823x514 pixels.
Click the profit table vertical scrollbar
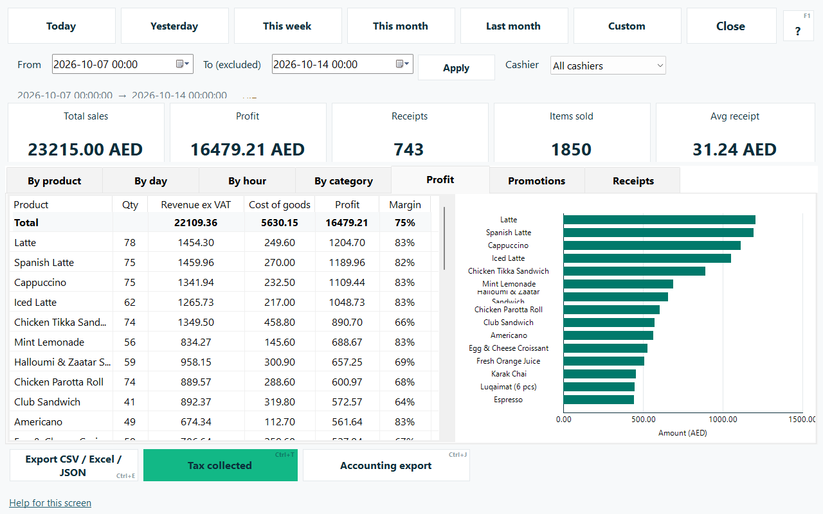click(x=444, y=238)
